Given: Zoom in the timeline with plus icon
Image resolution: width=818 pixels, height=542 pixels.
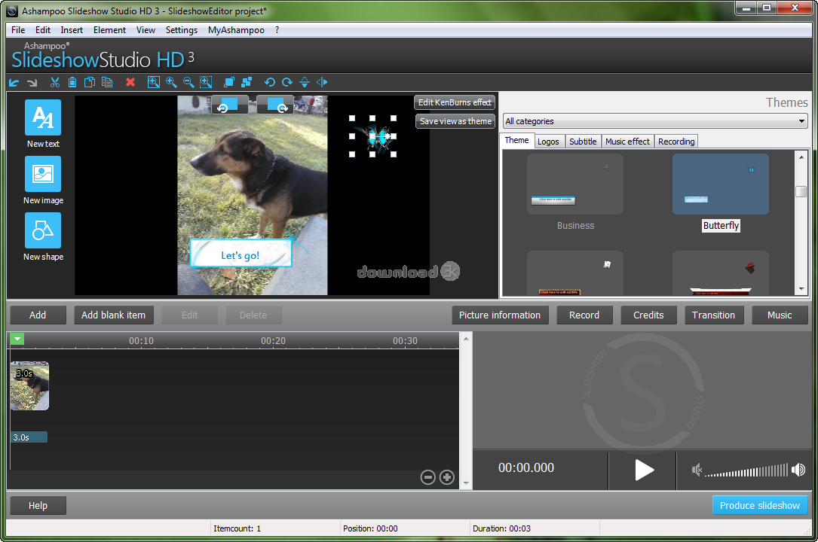Looking at the screenshot, I should pyautogui.click(x=446, y=477).
